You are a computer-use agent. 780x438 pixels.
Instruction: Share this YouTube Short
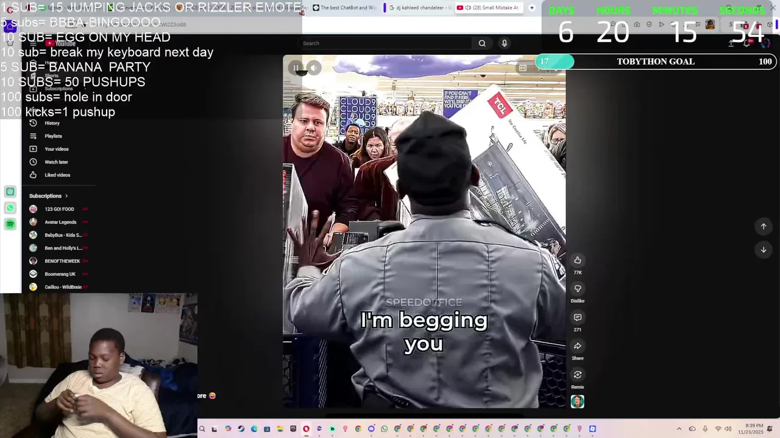click(x=578, y=346)
